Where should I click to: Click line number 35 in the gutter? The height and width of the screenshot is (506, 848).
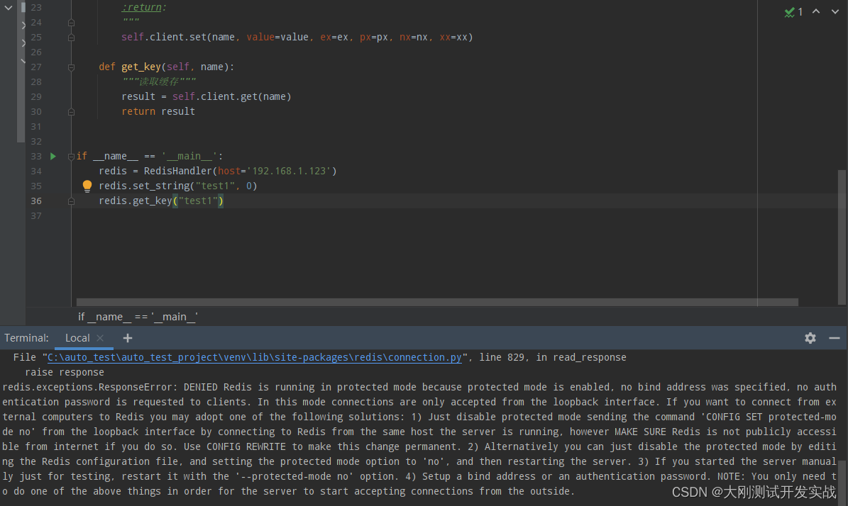[36, 186]
